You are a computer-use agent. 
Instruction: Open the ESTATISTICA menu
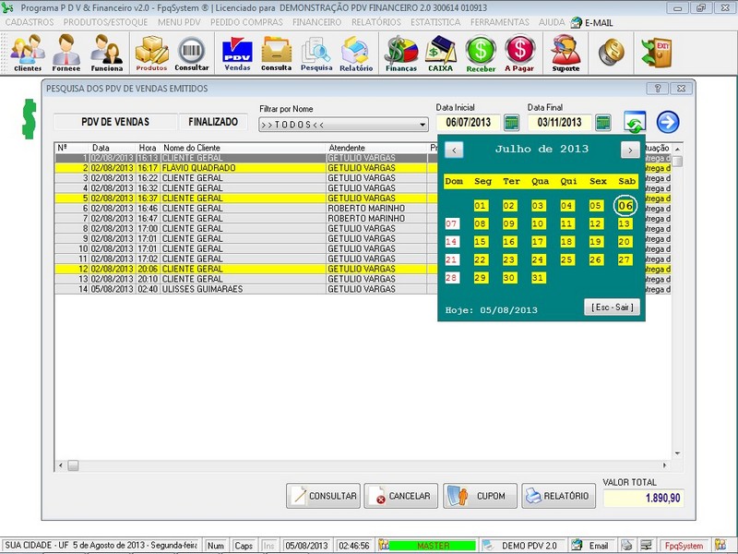coord(435,22)
